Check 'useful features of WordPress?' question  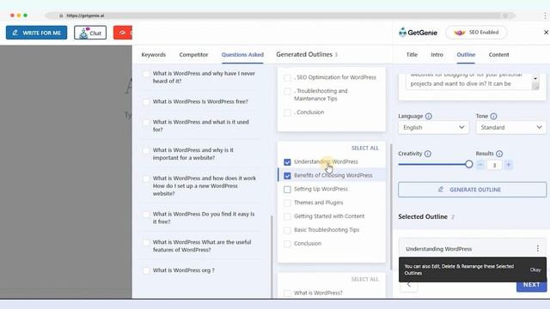point(146,242)
